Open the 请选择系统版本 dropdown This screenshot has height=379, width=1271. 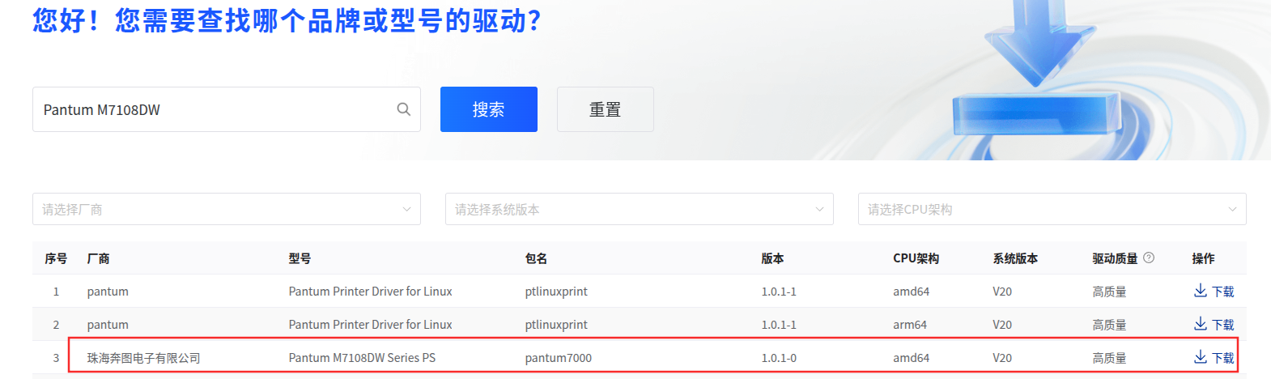tap(640, 209)
